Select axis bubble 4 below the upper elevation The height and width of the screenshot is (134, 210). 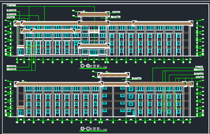[43, 62]
